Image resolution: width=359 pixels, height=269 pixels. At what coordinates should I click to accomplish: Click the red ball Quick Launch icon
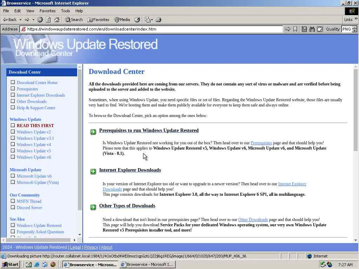53,265
